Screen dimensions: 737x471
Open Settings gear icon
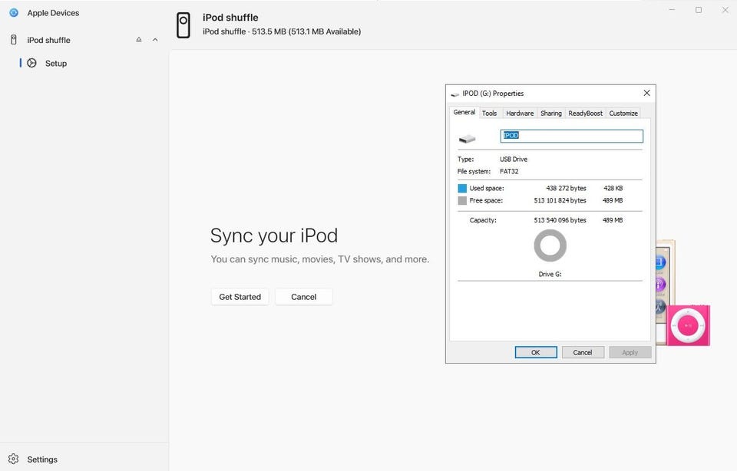(14, 459)
